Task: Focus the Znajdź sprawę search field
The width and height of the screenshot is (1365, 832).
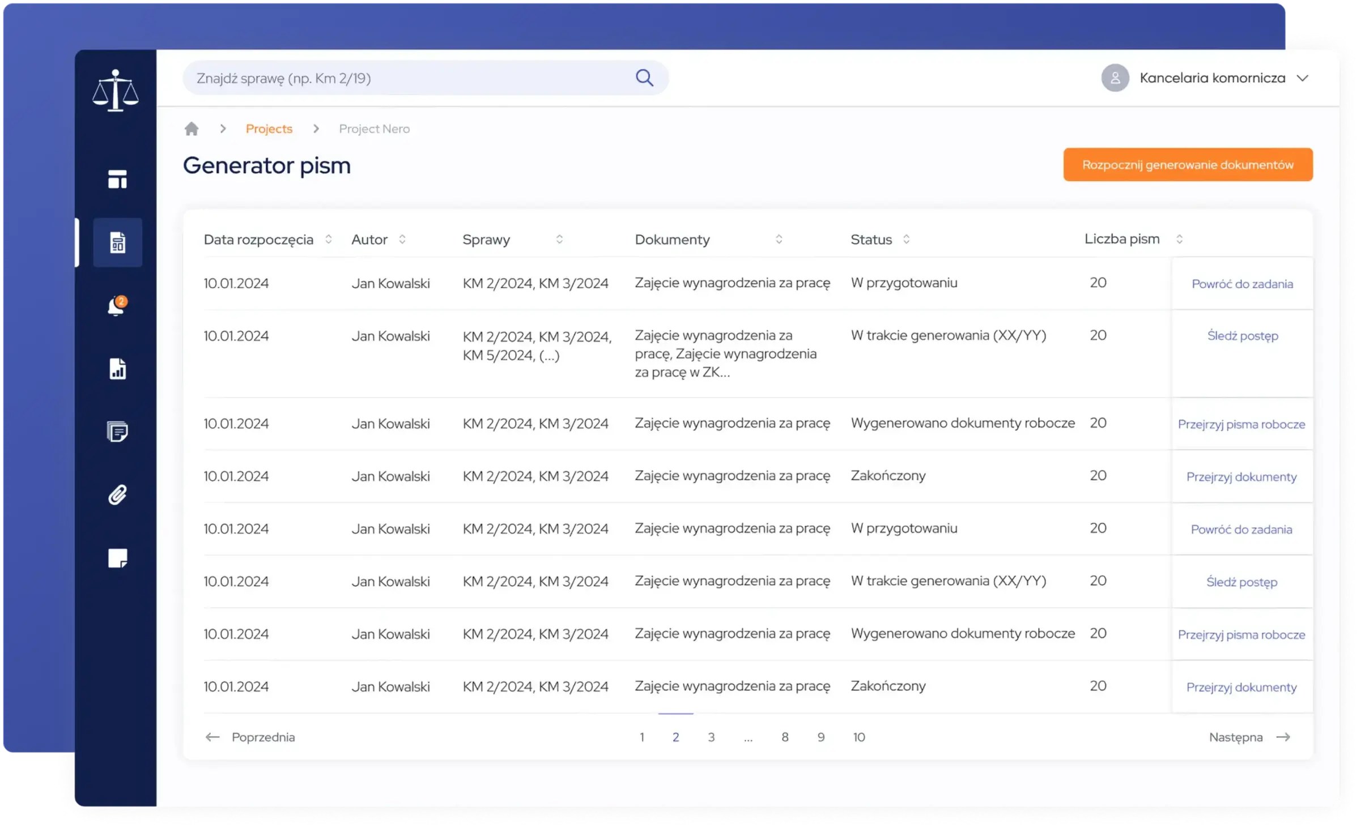Action: (408, 78)
